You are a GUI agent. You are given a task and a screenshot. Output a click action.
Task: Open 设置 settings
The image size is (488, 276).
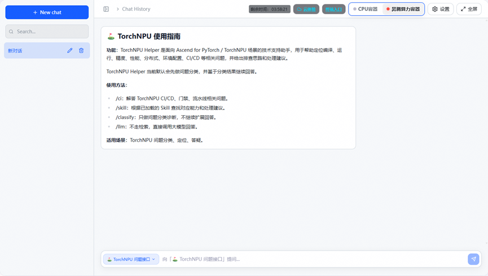[x=441, y=9]
